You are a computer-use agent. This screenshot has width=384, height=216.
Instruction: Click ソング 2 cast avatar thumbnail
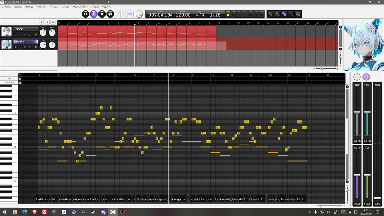coord(6,44)
